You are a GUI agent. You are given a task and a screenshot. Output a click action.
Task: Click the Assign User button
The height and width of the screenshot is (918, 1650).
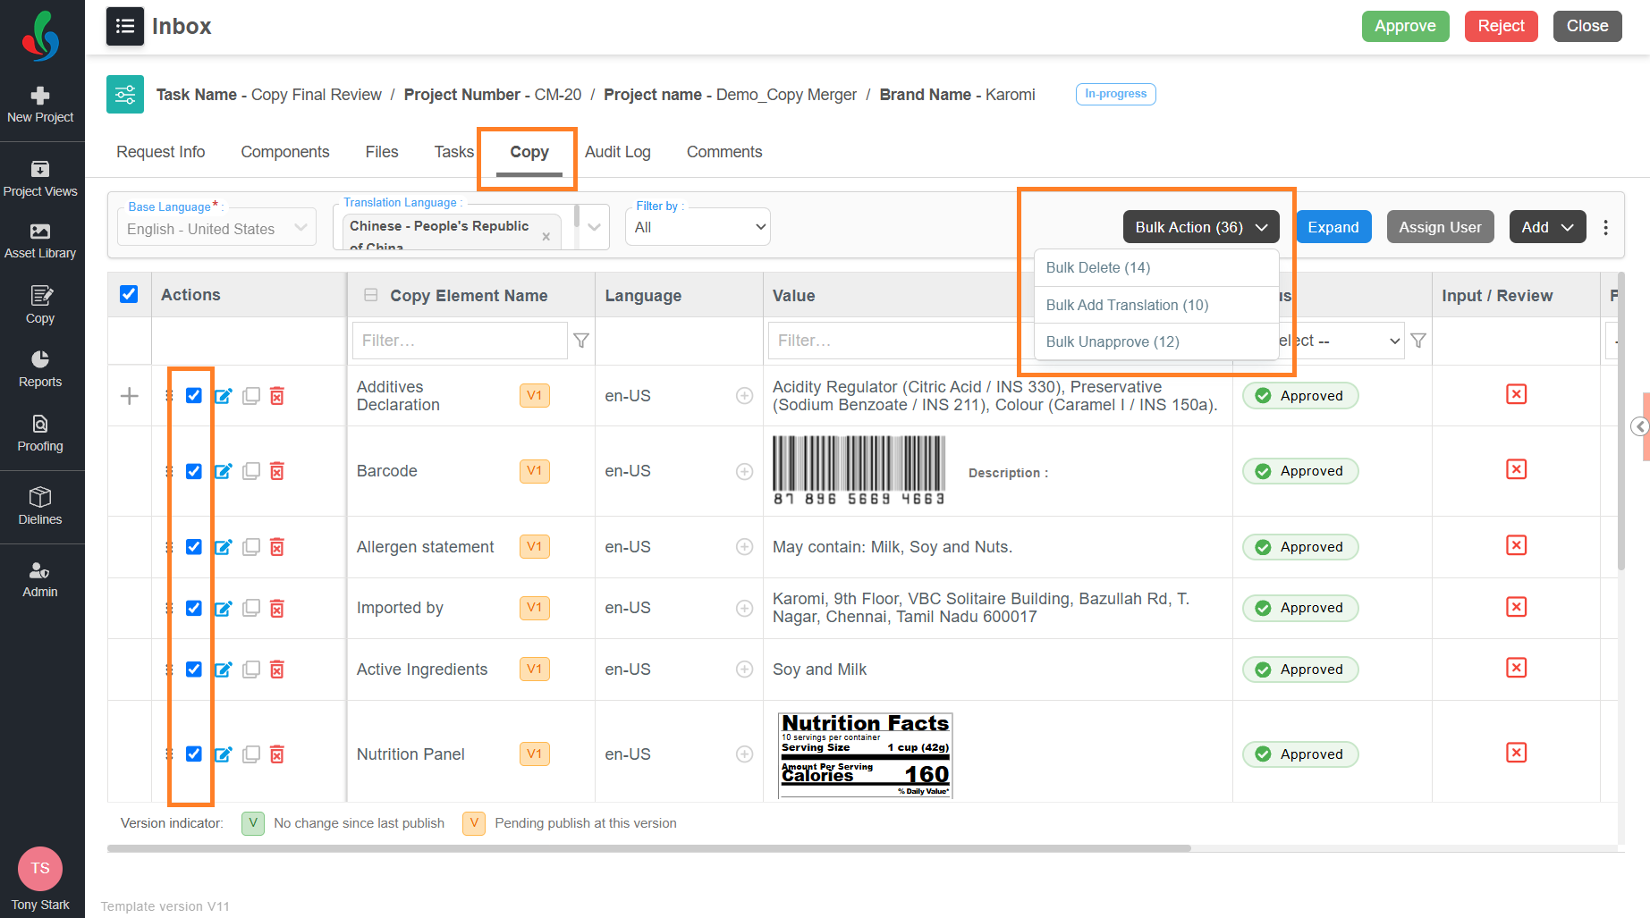[x=1440, y=227]
